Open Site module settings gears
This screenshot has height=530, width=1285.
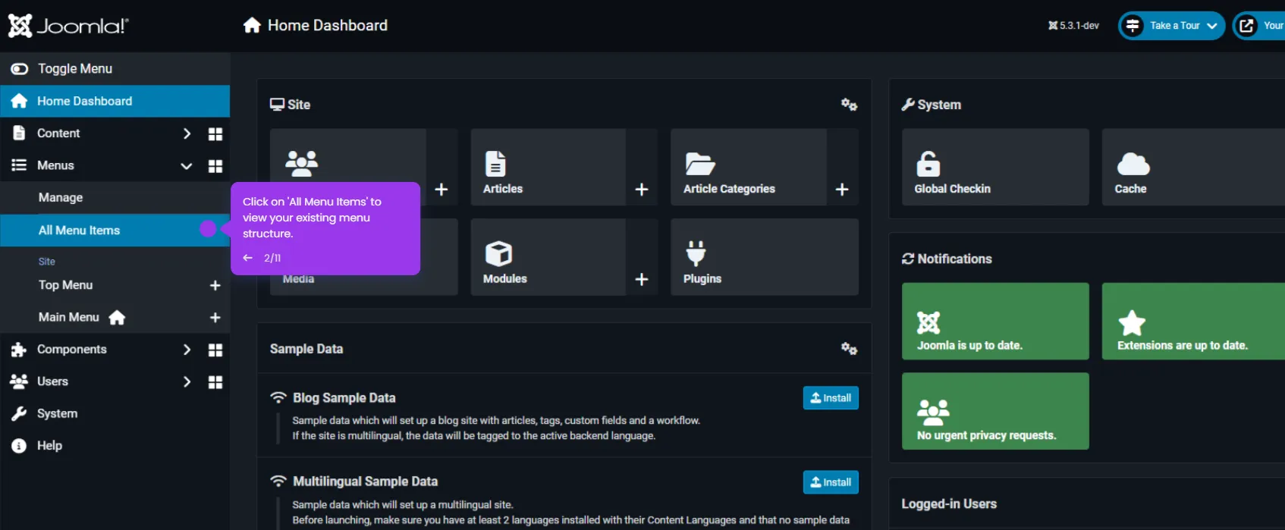849,105
